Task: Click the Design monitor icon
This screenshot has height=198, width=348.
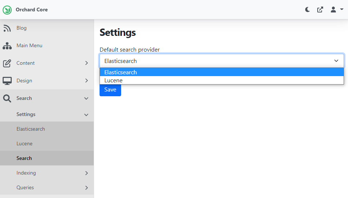Action: pyautogui.click(x=7, y=81)
